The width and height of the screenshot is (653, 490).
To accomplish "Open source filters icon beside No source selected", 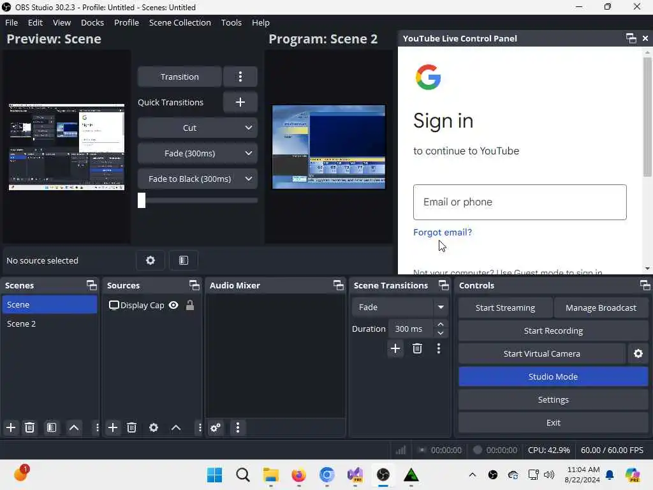I will tap(183, 260).
